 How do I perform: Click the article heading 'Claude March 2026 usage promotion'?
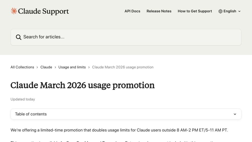(82, 85)
